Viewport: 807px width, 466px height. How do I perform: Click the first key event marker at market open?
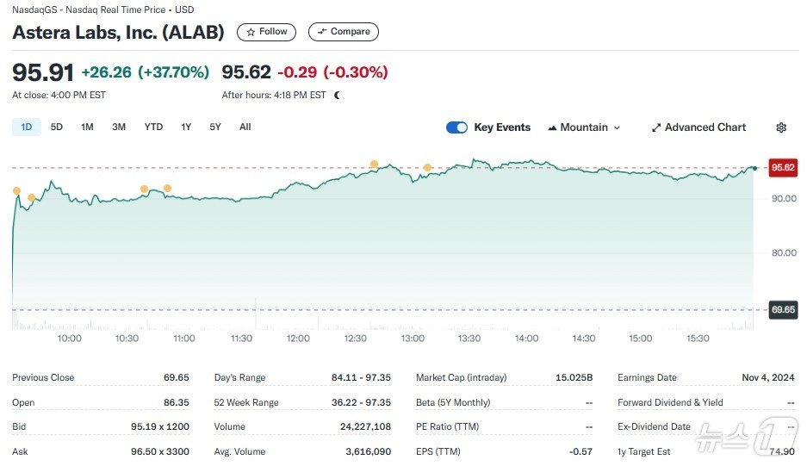[x=16, y=191]
